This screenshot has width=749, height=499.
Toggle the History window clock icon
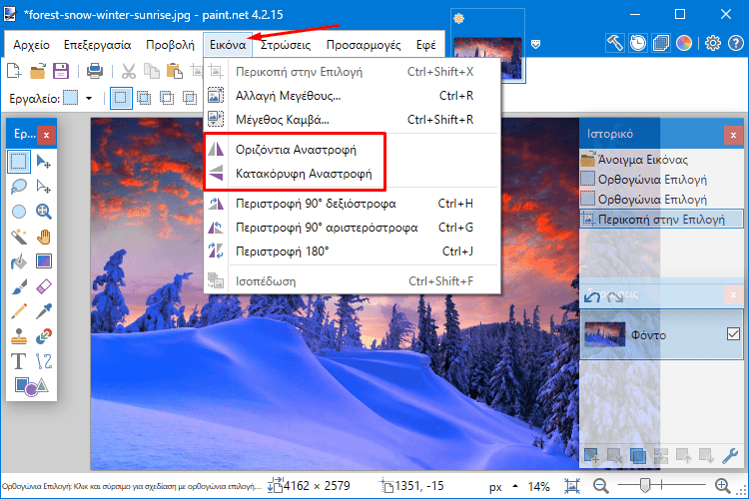point(638,43)
